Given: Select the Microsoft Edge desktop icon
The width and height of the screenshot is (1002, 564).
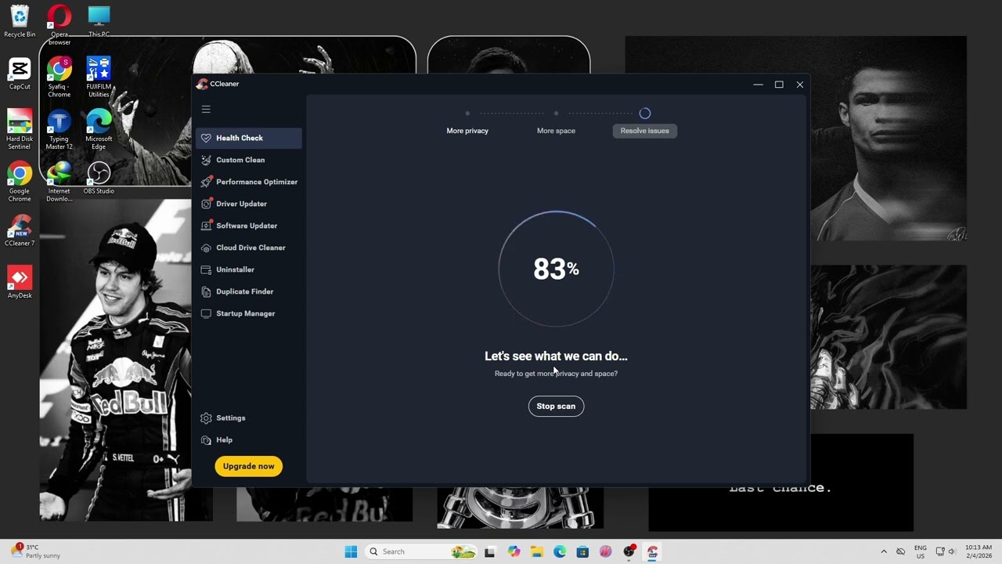Looking at the screenshot, I should pos(99,129).
